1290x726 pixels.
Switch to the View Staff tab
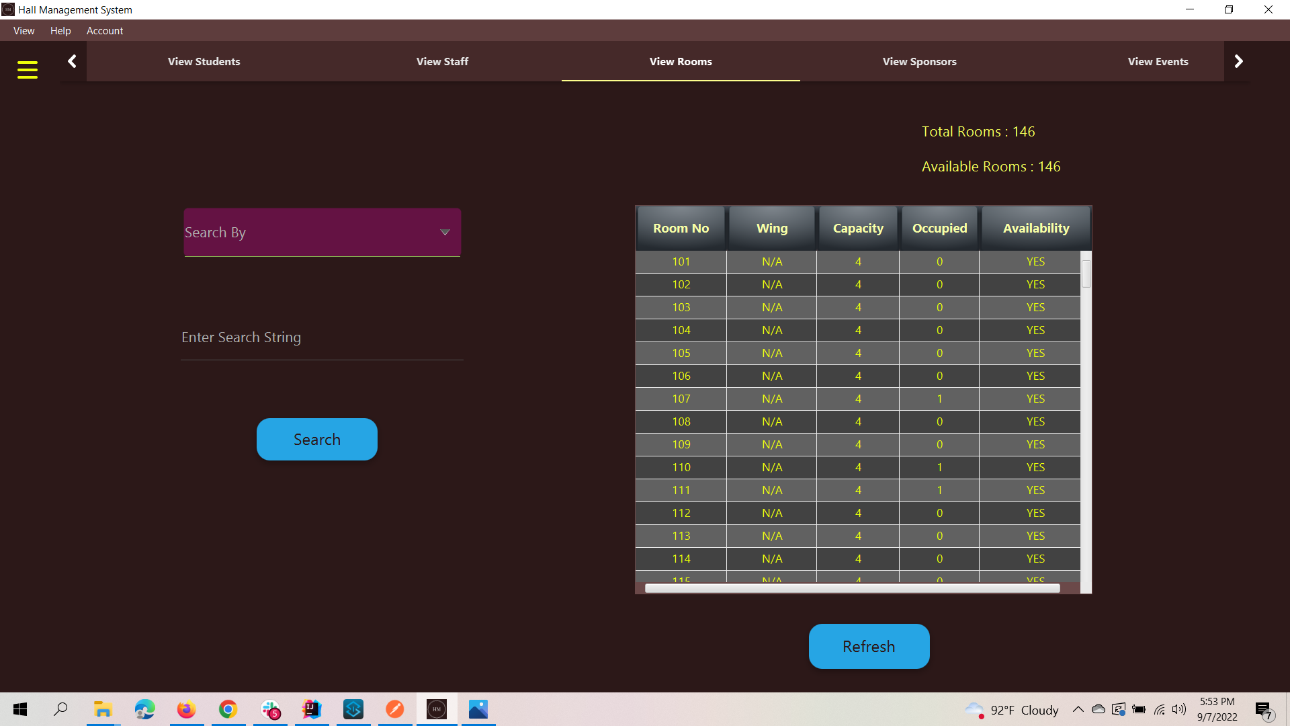442,61
